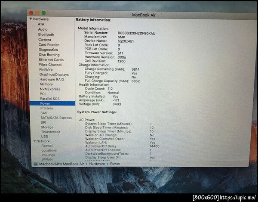The width and height of the screenshot is (258, 202).
Task: Select Camera in the sidebar
Action: click(45, 40)
